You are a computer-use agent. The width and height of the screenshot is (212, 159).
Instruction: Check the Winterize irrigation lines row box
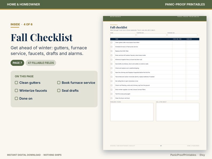[112, 59]
